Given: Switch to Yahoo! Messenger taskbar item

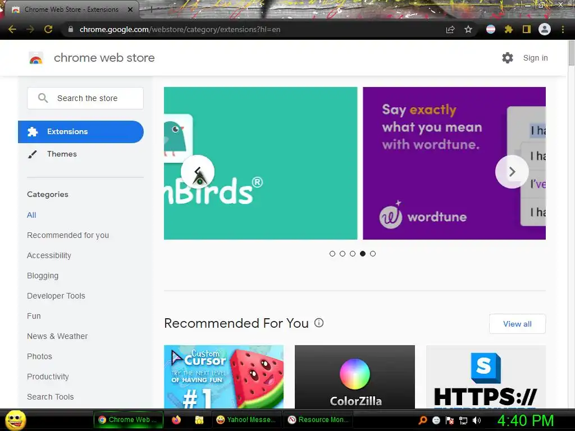Looking at the screenshot, I should point(247,420).
